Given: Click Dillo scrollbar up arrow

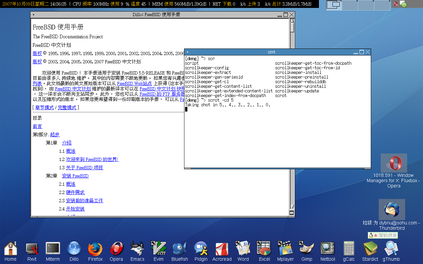Looking at the screenshot, I should (x=292, y=20).
